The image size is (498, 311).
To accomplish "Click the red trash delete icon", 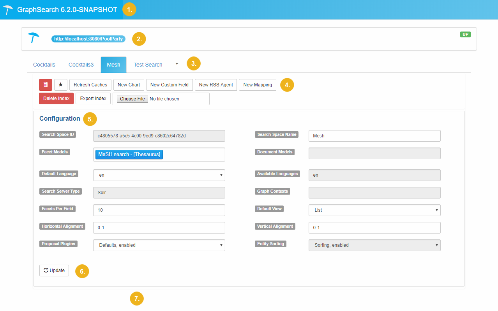I will (46, 85).
